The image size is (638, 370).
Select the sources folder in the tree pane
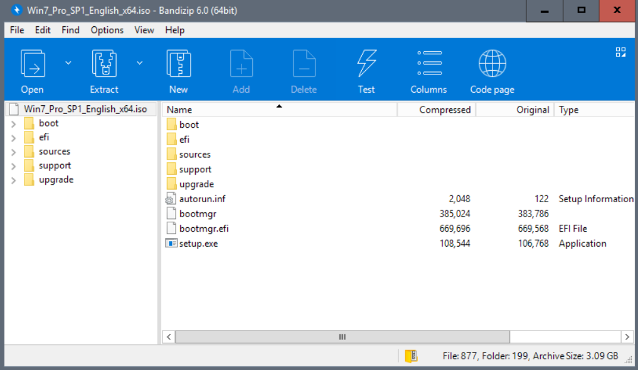click(55, 152)
